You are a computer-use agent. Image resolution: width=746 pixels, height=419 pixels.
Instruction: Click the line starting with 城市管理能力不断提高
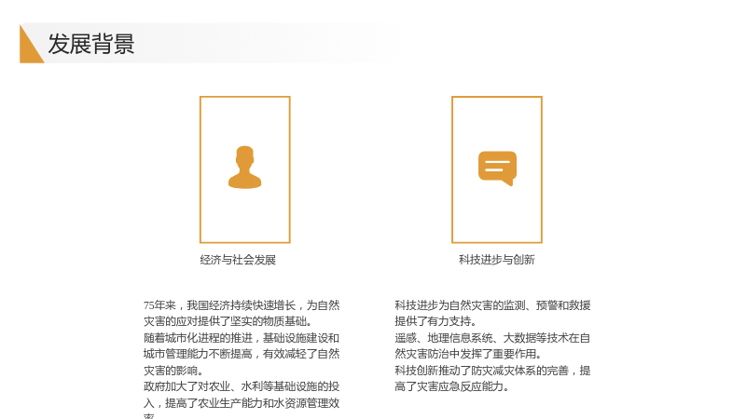pos(242,354)
